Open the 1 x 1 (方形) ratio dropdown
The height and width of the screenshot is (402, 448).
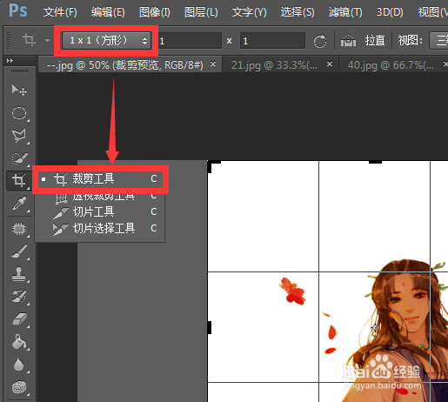(x=106, y=41)
